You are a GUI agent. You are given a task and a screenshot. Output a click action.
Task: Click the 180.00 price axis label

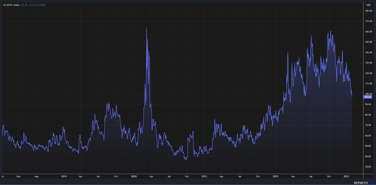point(368,11)
